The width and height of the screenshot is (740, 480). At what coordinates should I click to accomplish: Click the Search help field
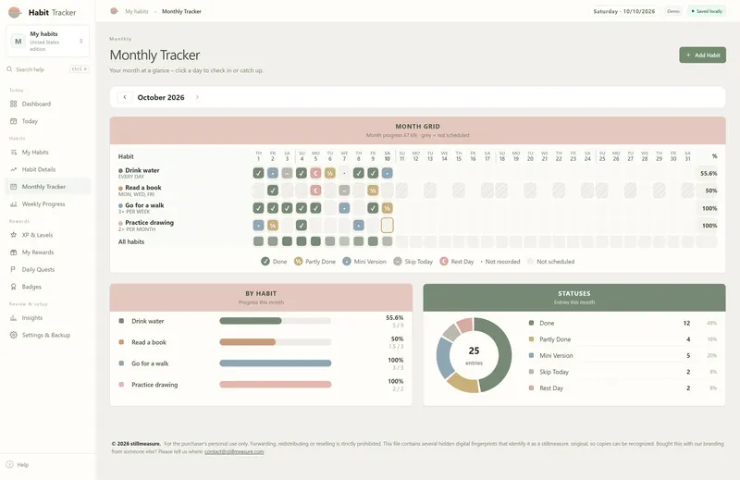tap(48, 69)
